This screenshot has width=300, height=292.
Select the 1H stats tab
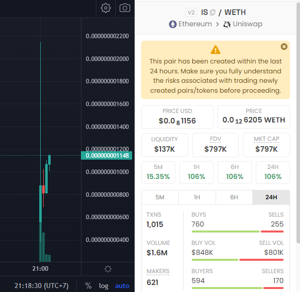[x=197, y=197]
